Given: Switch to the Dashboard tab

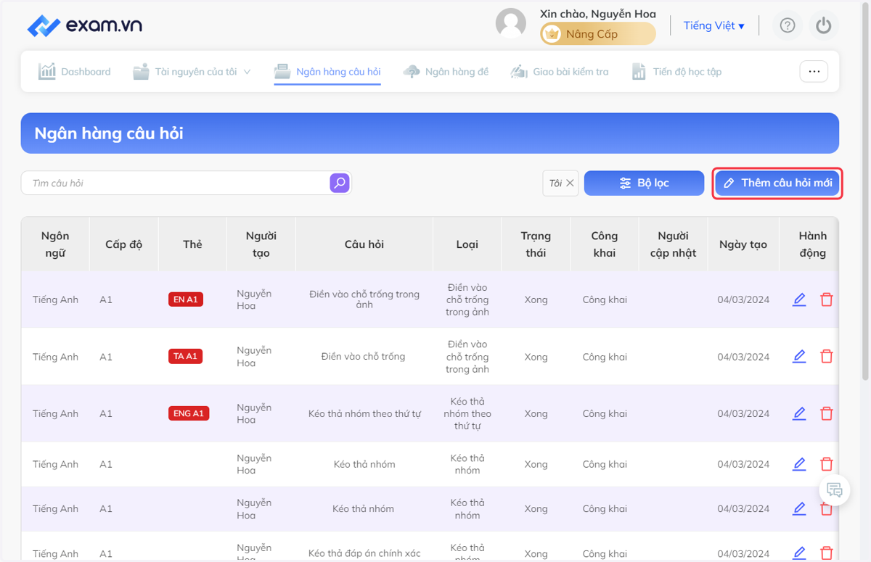Looking at the screenshot, I should click(75, 72).
